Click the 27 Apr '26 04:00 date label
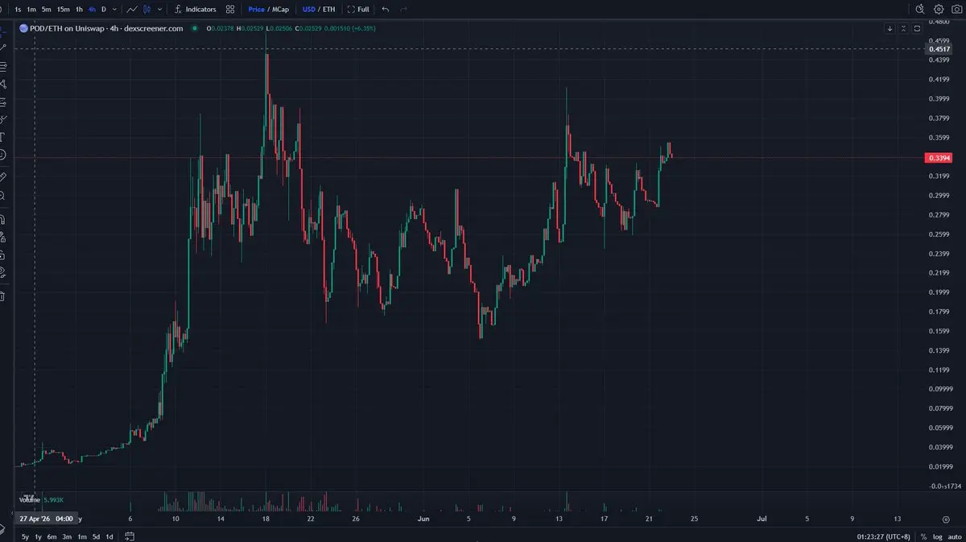The width and height of the screenshot is (966, 542). 47,519
